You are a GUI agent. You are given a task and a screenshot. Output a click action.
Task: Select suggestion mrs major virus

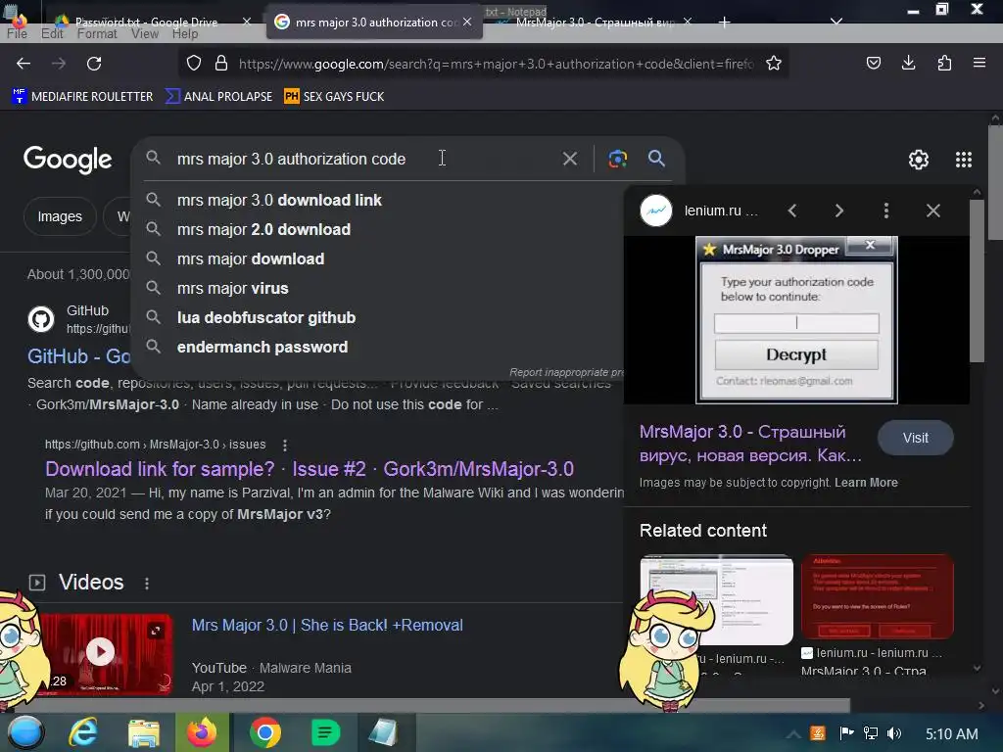(x=232, y=289)
